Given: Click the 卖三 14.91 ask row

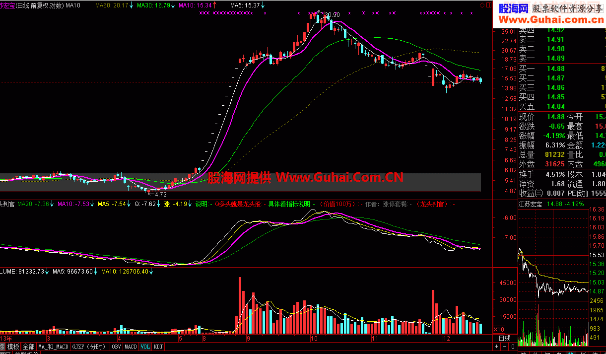Looking at the screenshot, I should click(x=562, y=39).
